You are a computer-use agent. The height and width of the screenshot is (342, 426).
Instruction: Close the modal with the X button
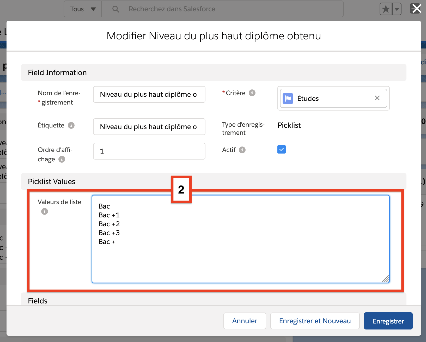[416, 9]
